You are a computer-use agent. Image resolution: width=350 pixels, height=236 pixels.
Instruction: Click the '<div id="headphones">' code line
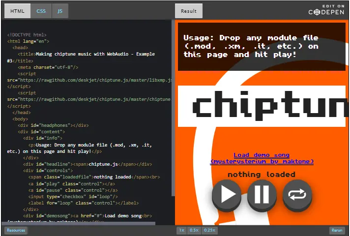(x=53, y=125)
